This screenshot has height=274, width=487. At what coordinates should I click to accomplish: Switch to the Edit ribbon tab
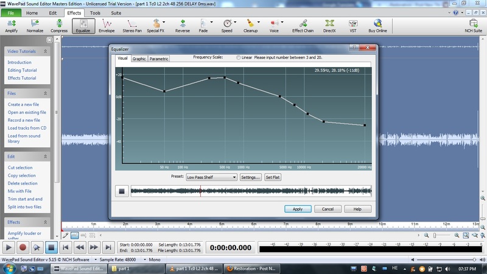[x=53, y=13]
